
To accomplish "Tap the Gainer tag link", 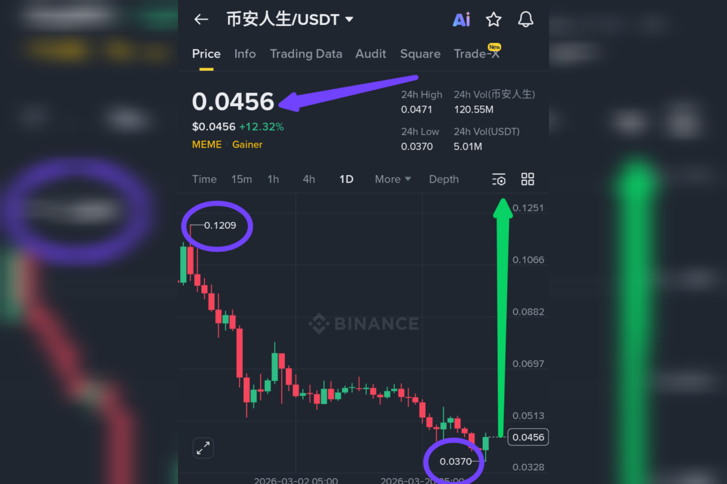I will [247, 144].
